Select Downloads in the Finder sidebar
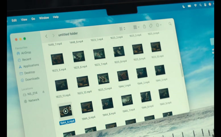Screen dimensions: 221x137 (32, 79)
